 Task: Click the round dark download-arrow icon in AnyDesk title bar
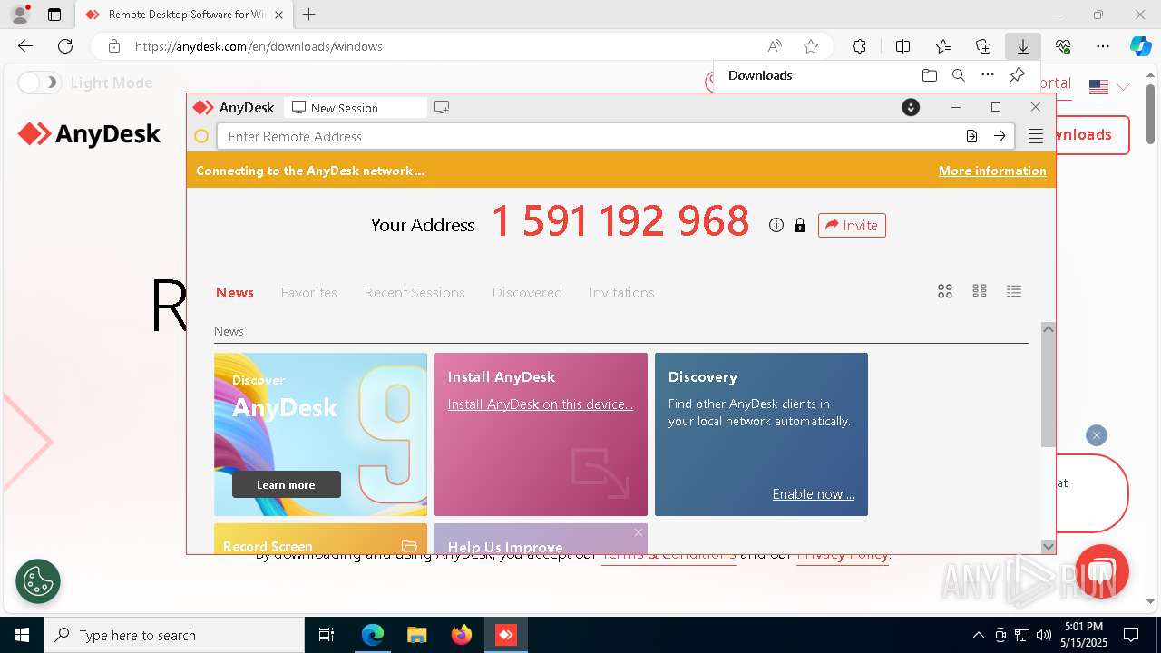tap(911, 107)
